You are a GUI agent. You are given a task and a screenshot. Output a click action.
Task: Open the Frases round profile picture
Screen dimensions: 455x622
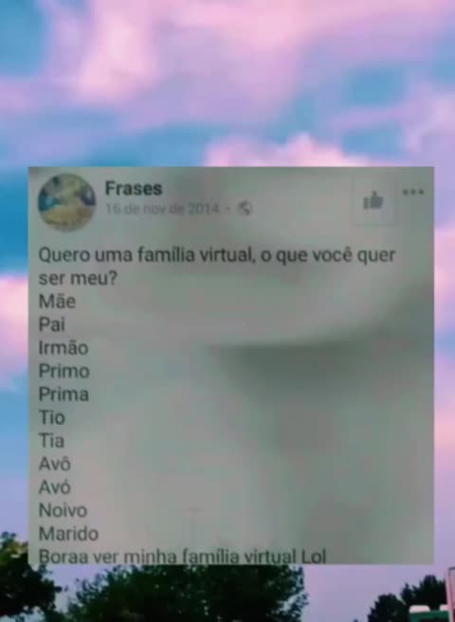(x=66, y=202)
